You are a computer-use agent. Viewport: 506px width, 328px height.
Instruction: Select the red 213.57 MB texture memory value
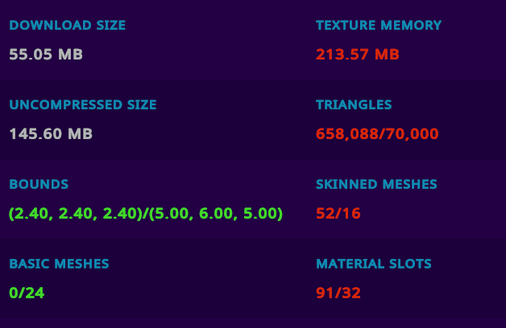click(358, 55)
